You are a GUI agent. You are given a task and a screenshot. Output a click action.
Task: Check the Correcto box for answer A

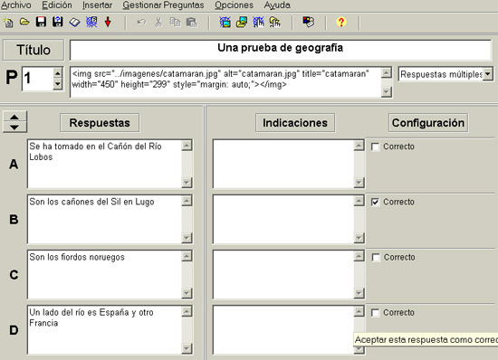coord(375,147)
